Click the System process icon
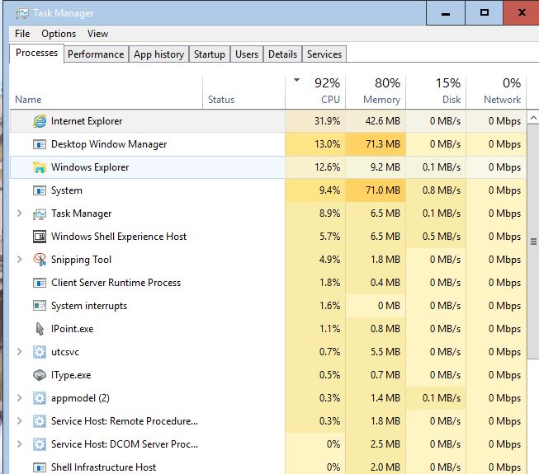 pyautogui.click(x=40, y=190)
